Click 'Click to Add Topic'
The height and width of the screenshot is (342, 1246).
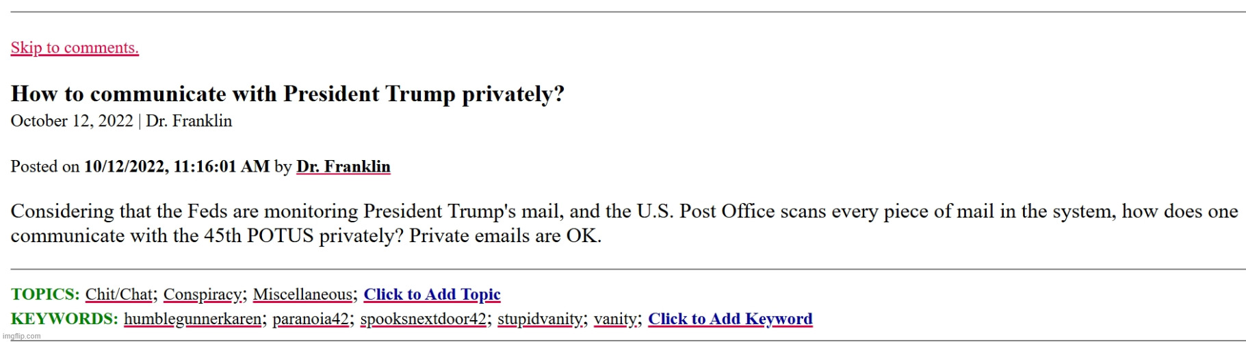(432, 295)
